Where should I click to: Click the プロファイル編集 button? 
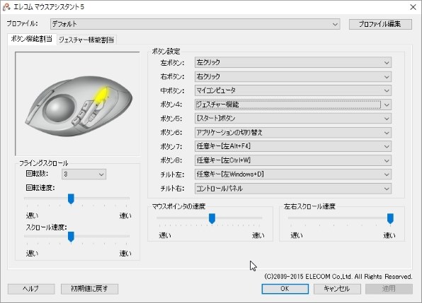pos(380,24)
